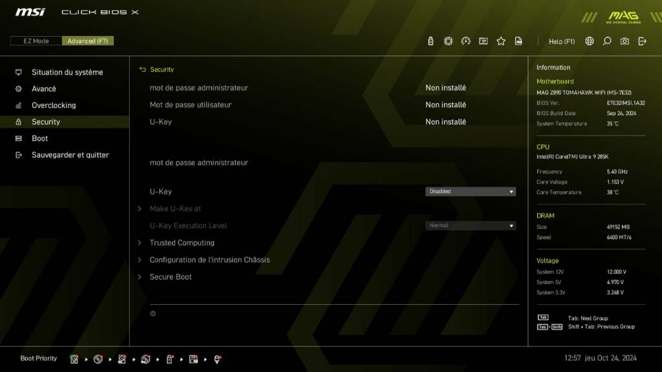Select the CPU hardware chip icon

(448, 41)
